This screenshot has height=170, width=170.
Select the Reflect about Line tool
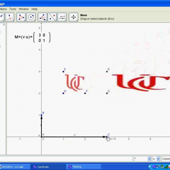click(52, 17)
